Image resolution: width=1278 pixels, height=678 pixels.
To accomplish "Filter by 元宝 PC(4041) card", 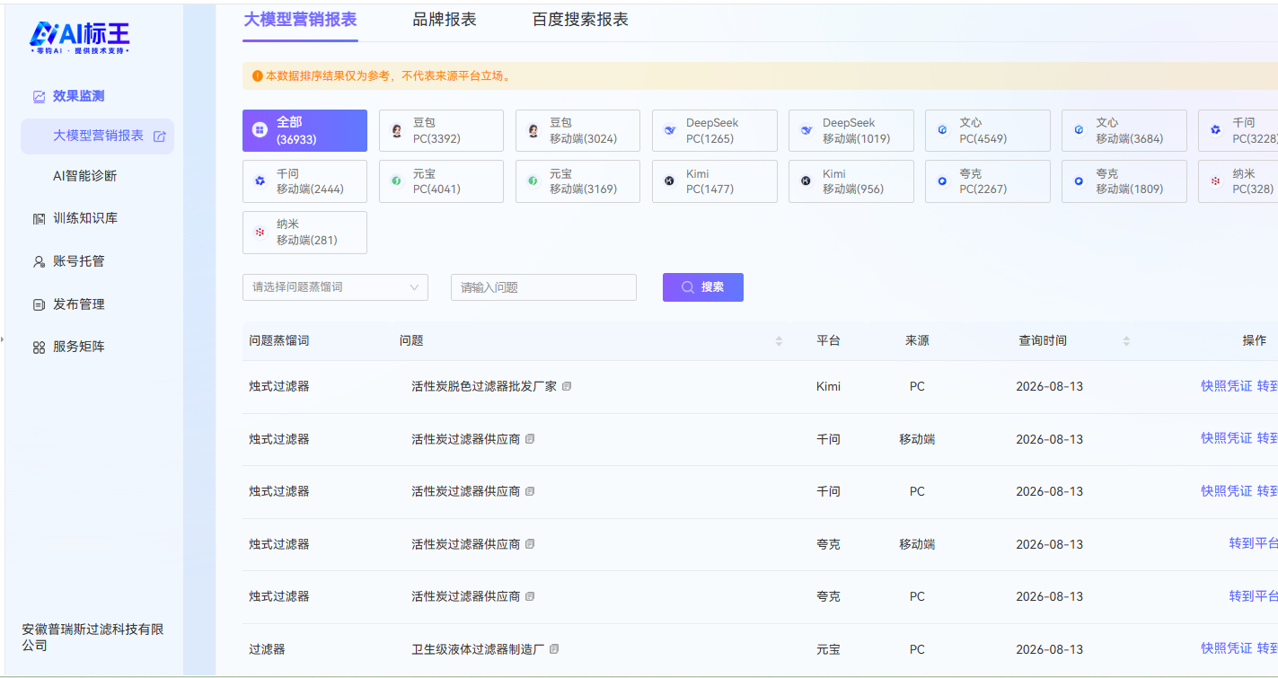I will tap(441, 181).
